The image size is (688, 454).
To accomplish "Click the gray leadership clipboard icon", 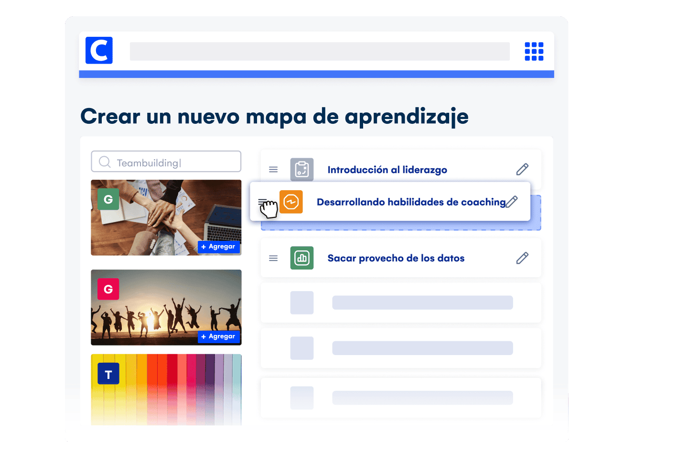I will point(302,170).
